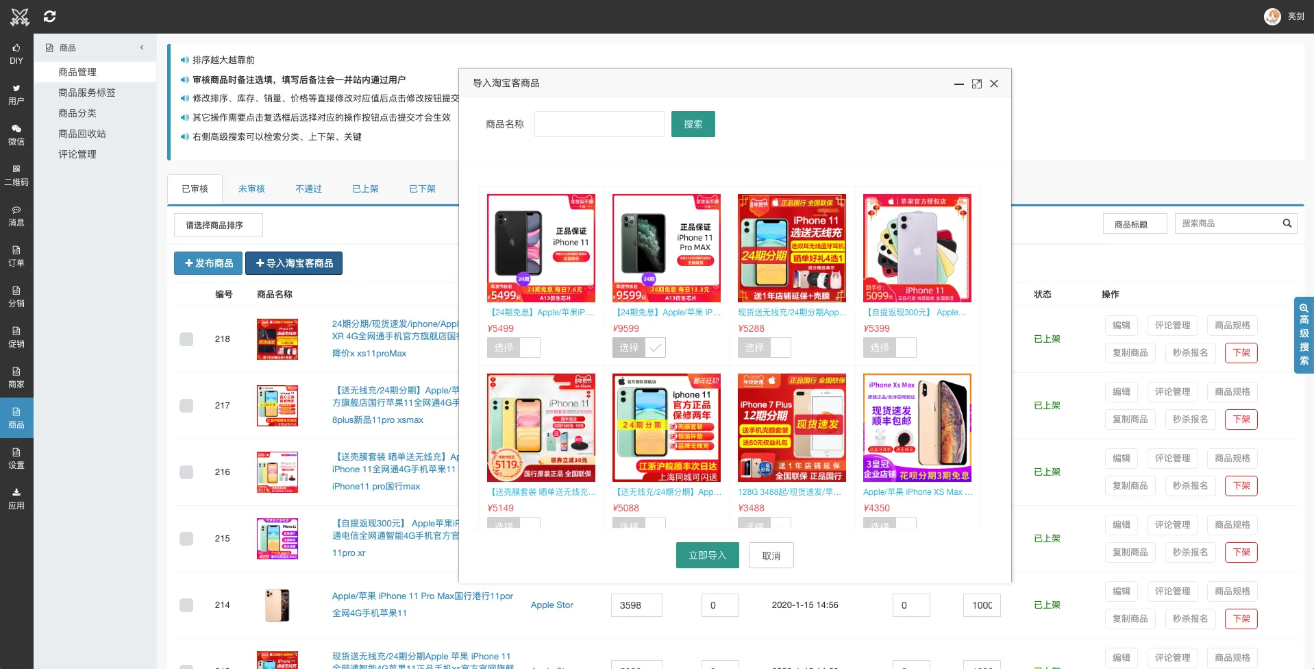This screenshot has width=1314, height=669.
Task: Open the 分销 sidebar section
Action: (16, 297)
